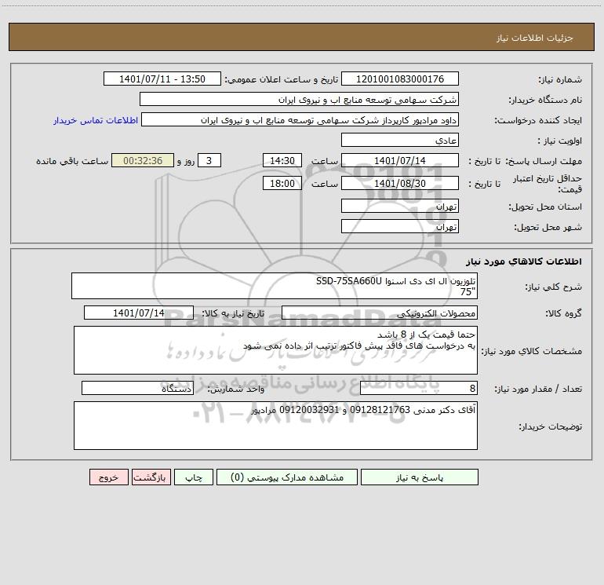Click the بازگشت back button
Screen dimensions: 604x585
pos(151,477)
